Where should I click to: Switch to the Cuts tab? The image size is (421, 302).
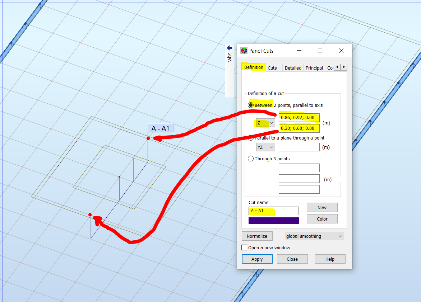273,67
